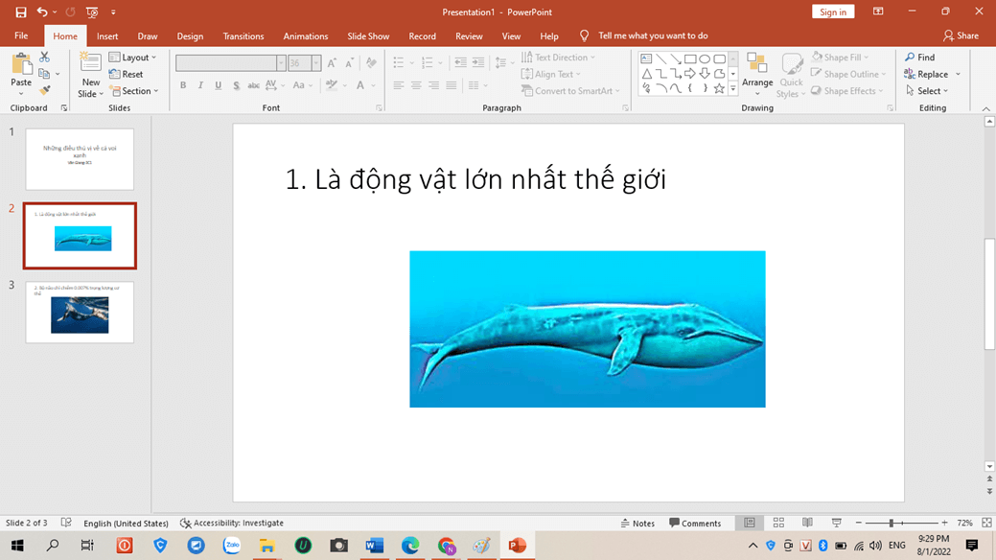Click the Sign in button

pyautogui.click(x=832, y=12)
